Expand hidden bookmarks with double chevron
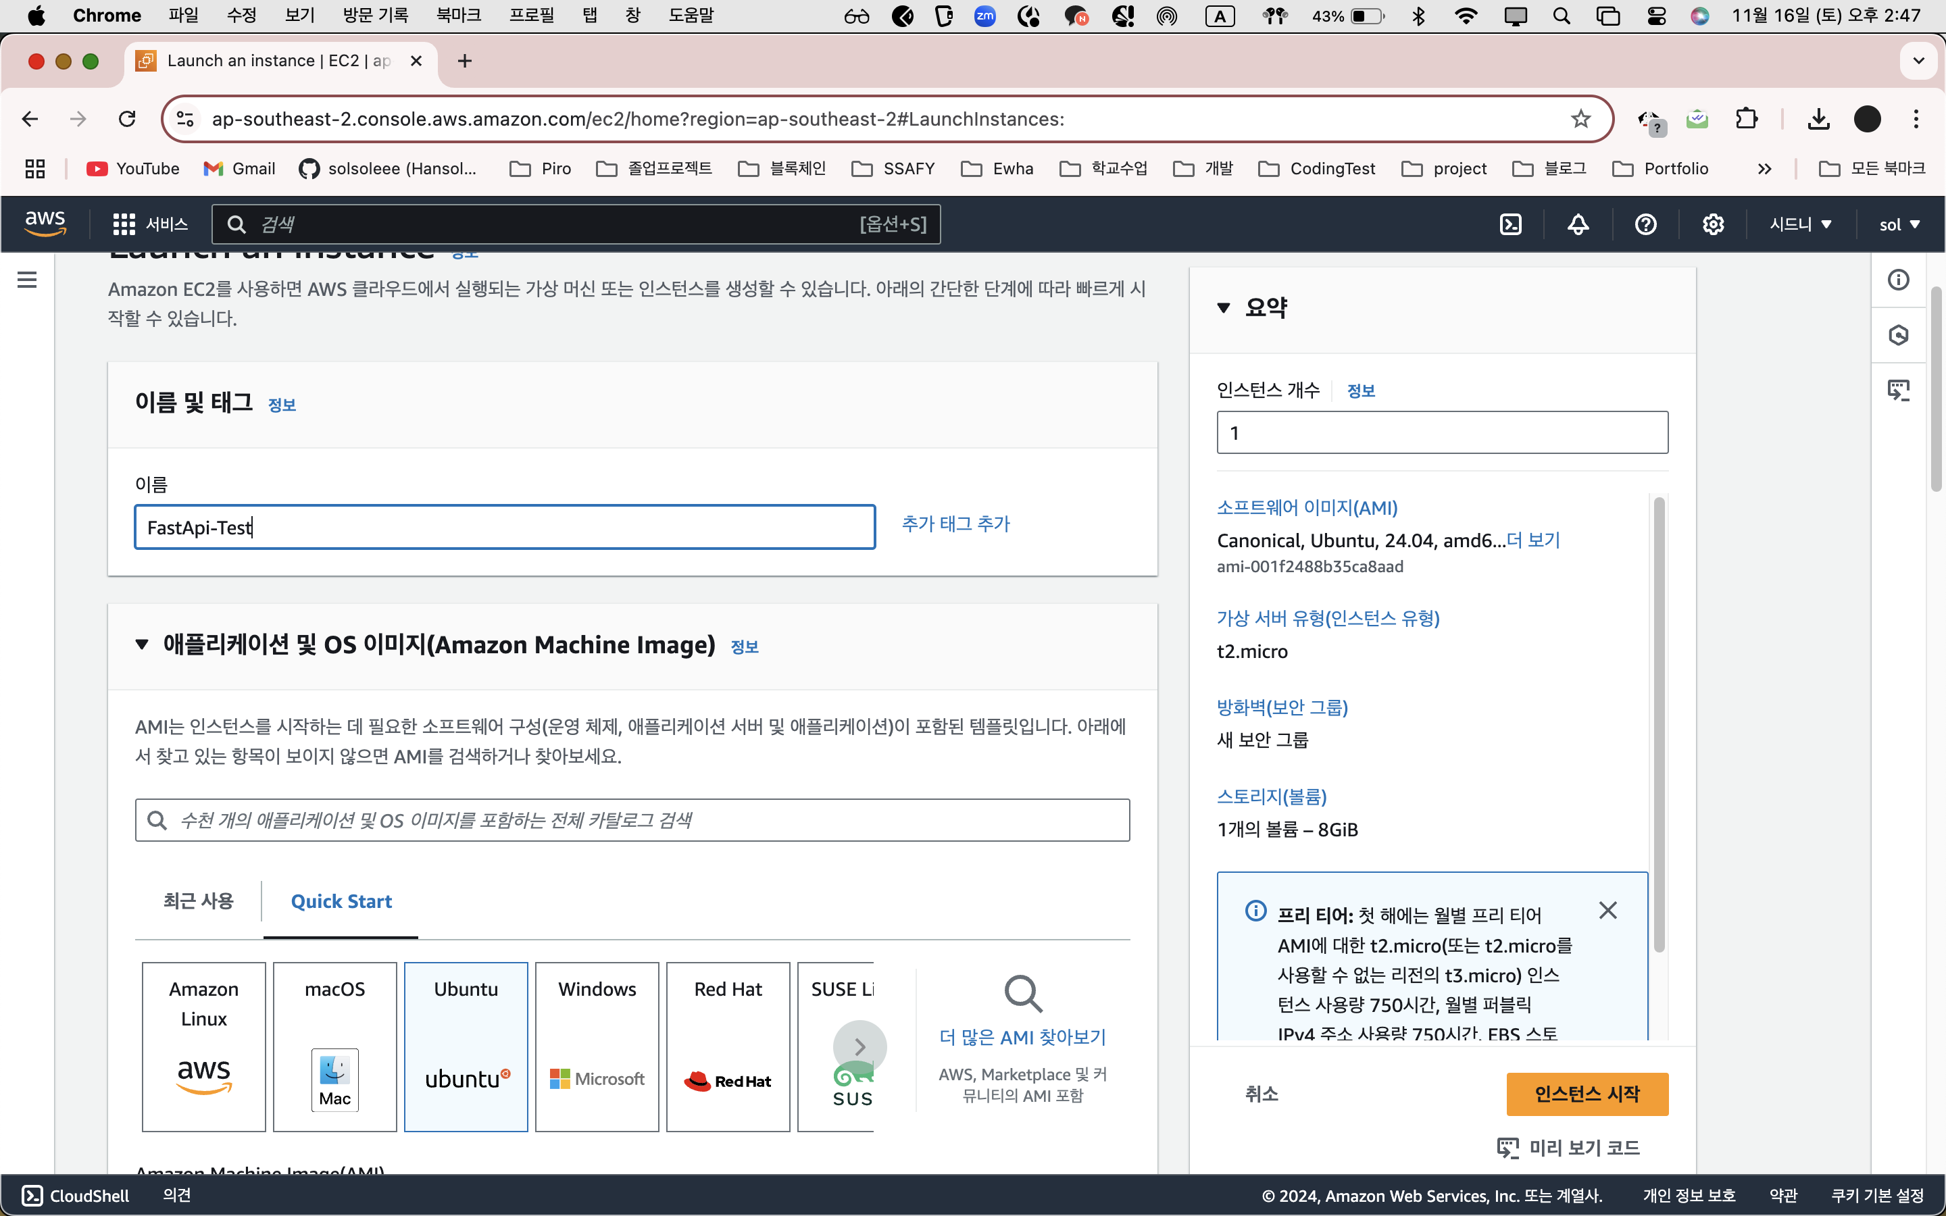1946x1216 pixels. pos(1764,169)
